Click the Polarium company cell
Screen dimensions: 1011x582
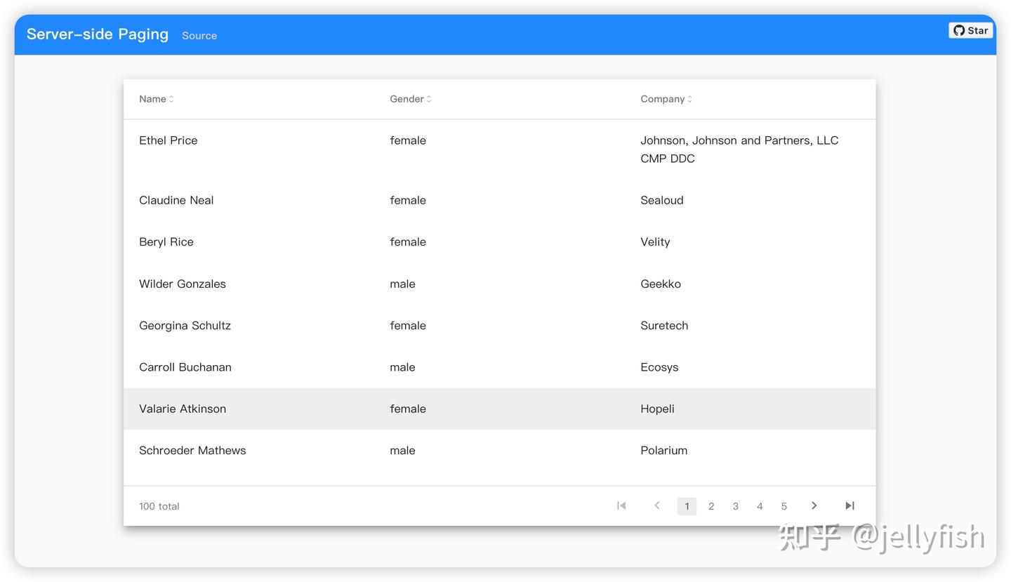click(x=663, y=451)
